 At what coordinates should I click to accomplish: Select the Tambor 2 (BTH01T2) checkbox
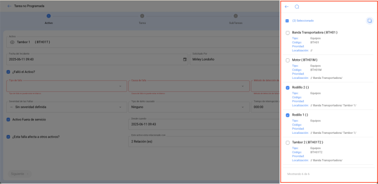[287, 142]
